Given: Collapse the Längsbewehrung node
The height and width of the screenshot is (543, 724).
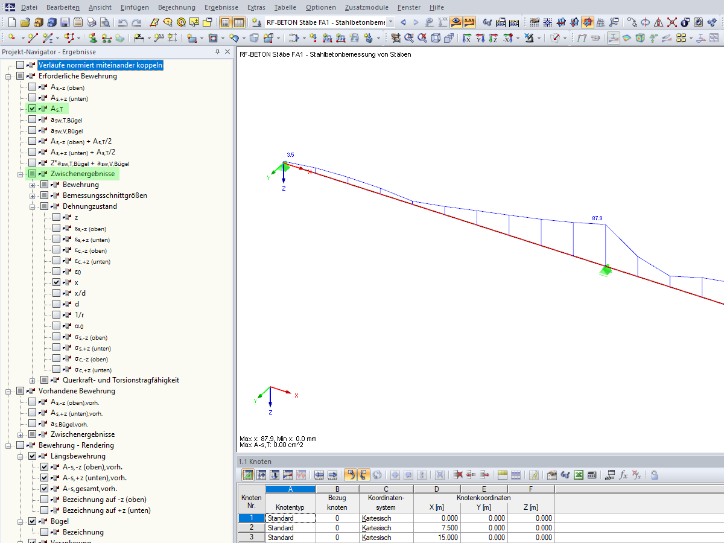Looking at the screenshot, I should coord(21,456).
